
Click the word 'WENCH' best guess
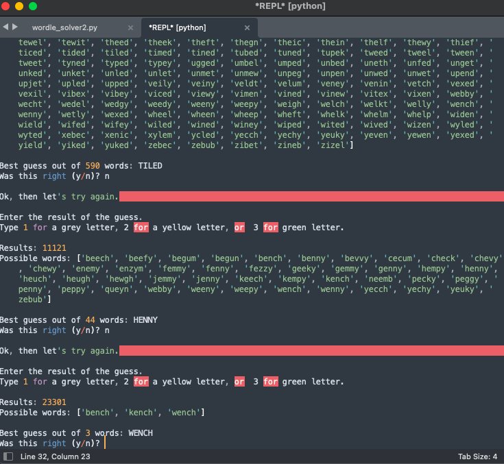(x=141, y=433)
